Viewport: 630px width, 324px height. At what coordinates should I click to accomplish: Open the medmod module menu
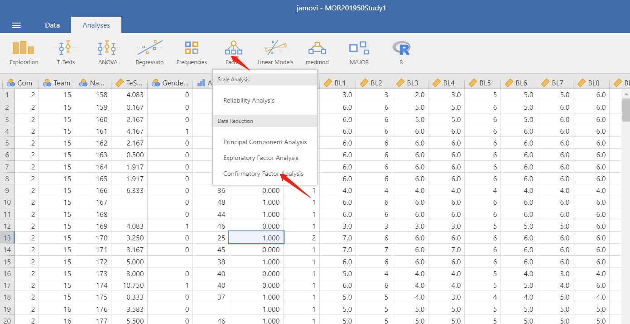pos(317,52)
